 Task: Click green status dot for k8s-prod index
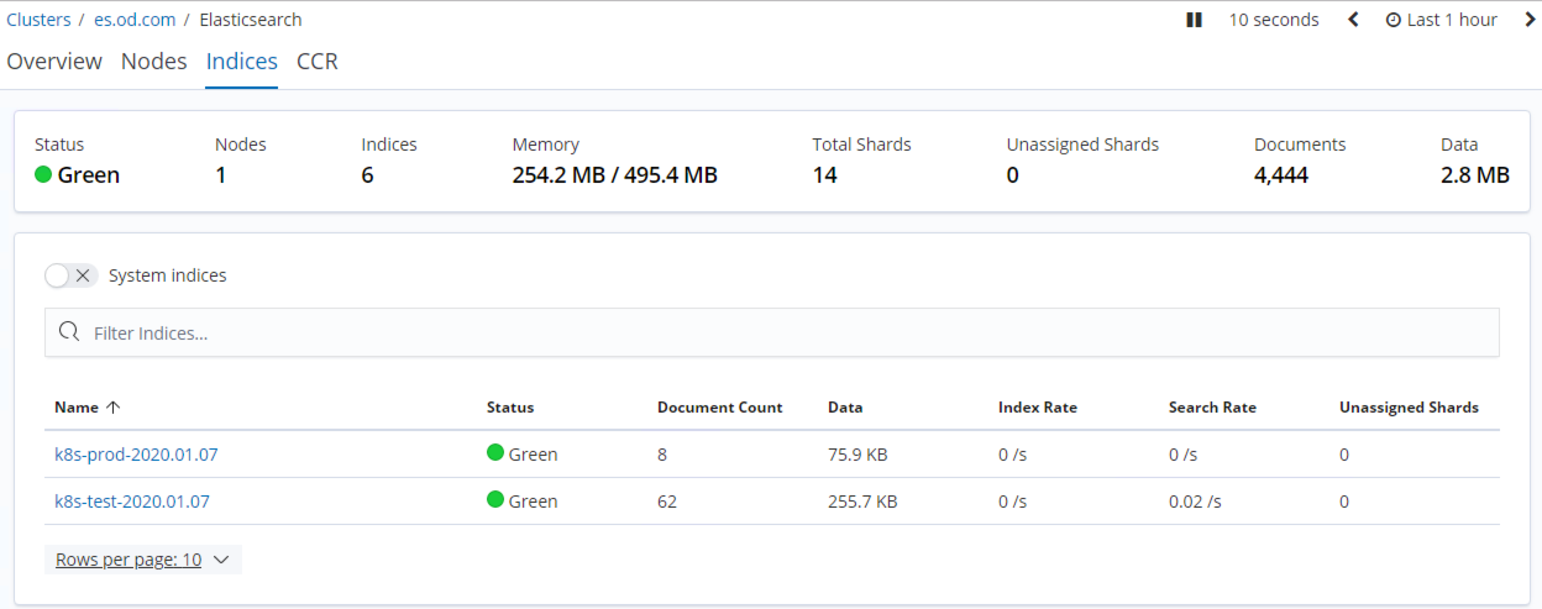click(495, 453)
